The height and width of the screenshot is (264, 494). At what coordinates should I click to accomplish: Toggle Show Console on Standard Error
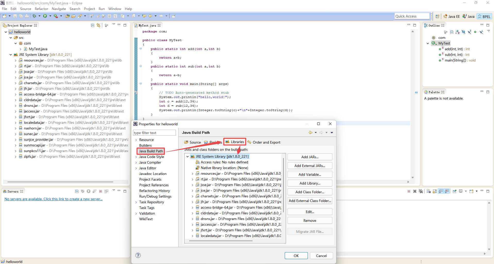coord(447,191)
